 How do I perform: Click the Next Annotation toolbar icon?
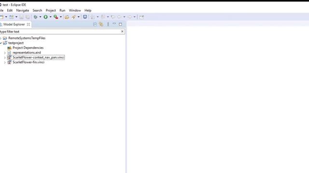pos(93,17)
